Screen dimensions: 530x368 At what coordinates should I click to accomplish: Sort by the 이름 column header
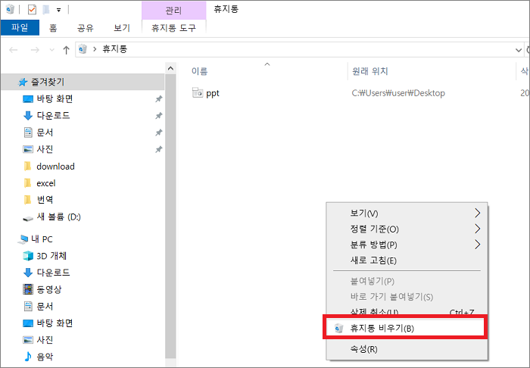[x=199, y=71]
